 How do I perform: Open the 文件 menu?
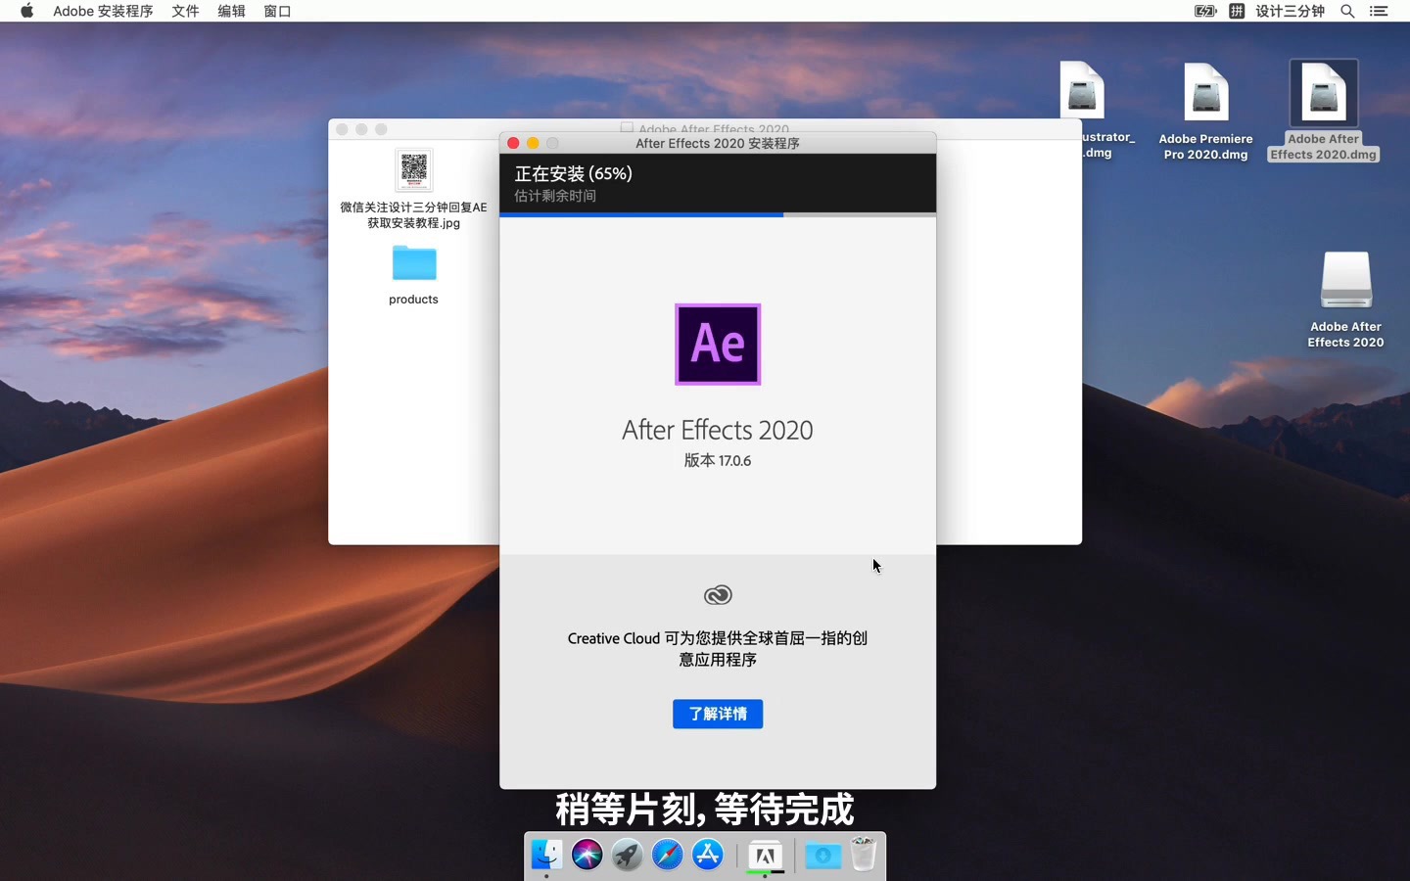pyautogui.click(x=185, y=11)
